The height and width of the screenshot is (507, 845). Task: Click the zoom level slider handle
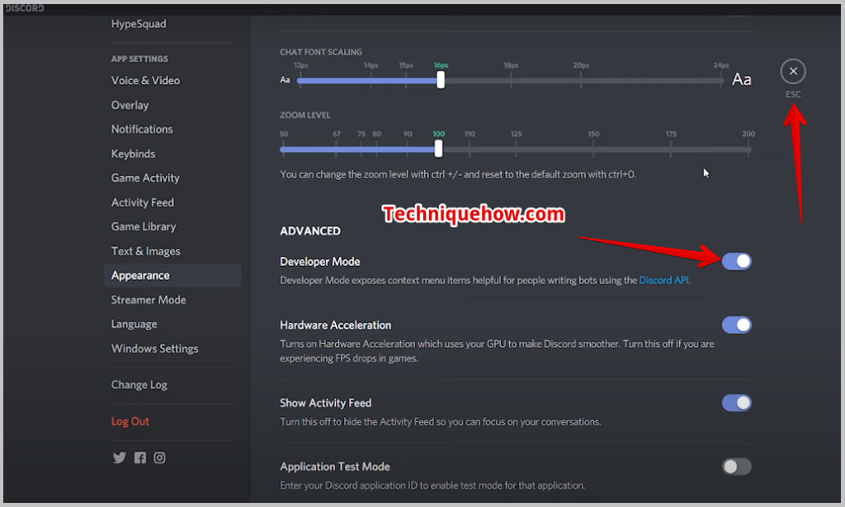439,149
